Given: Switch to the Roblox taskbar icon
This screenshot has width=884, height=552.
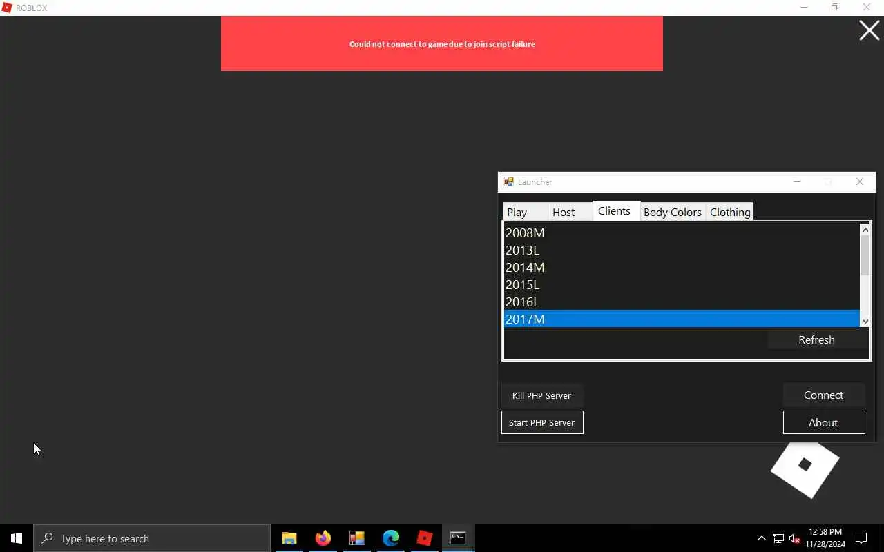Looking at the screenshot, I should coord(424,538).
